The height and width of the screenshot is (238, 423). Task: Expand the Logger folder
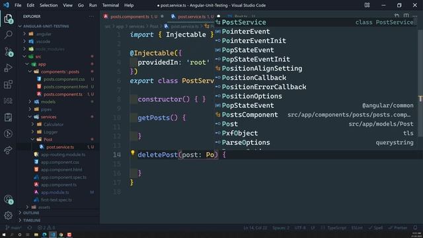(32, 132)
